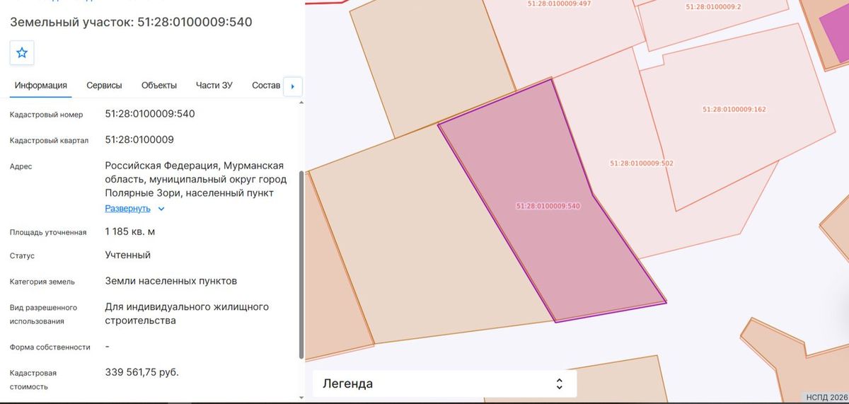Click the 'Статус' label
Viewport: 849px width, 404px height.
click(x=22, y=256)
